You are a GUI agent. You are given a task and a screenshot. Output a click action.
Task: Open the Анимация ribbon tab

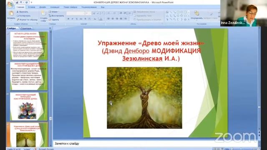tap(55, 7)
